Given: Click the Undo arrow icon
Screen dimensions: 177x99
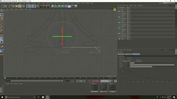Looking at the screenshot, I should [2, 6].
